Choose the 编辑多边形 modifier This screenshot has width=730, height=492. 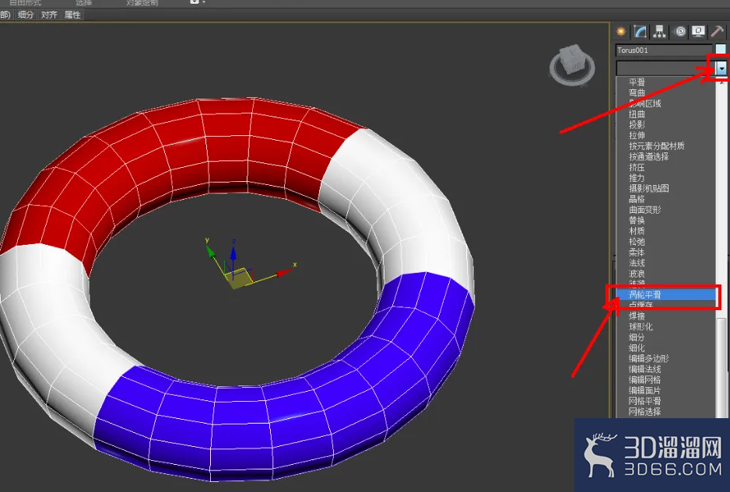pyautogui.click(x=648, y=358)
